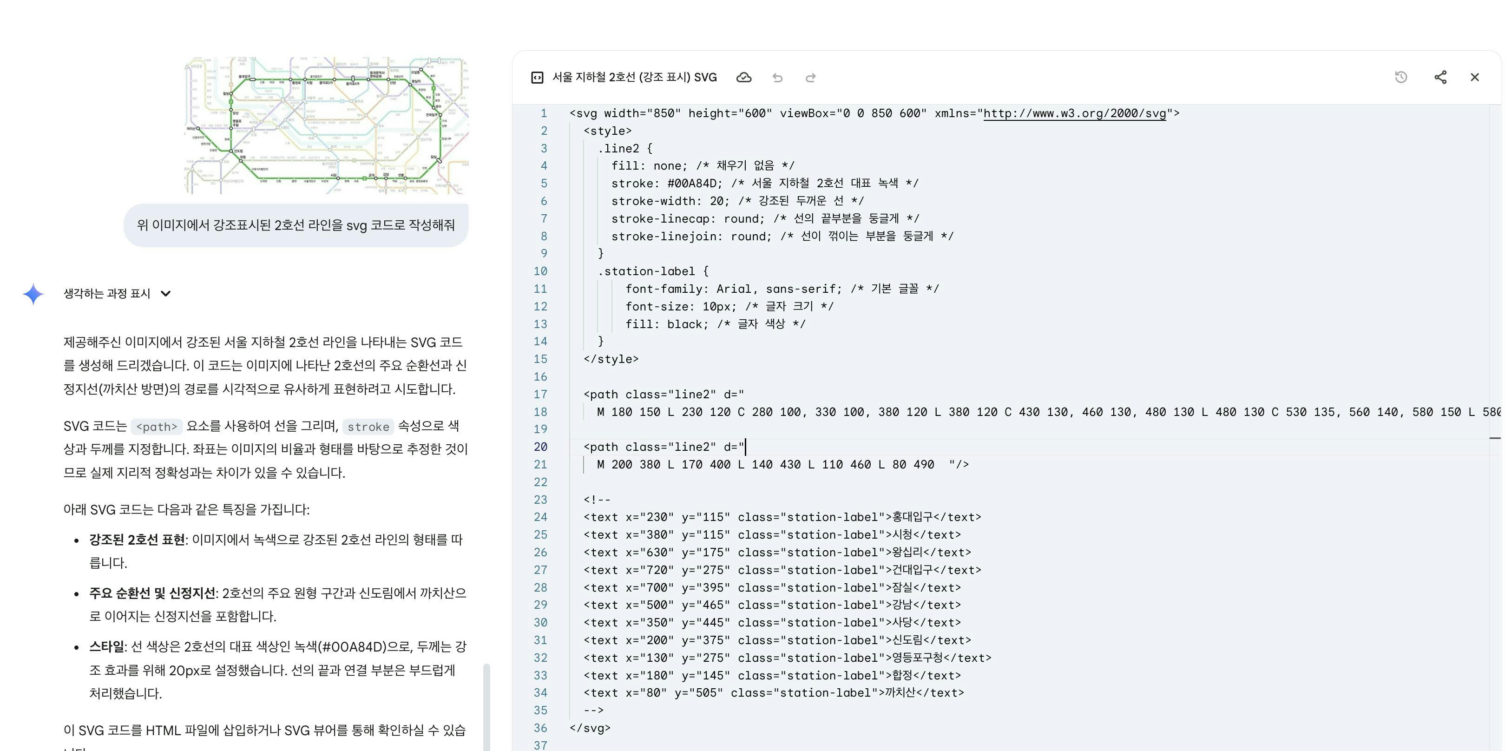
Task: Open the uploaded subway map thumbnail
Action: coord(327,125)
